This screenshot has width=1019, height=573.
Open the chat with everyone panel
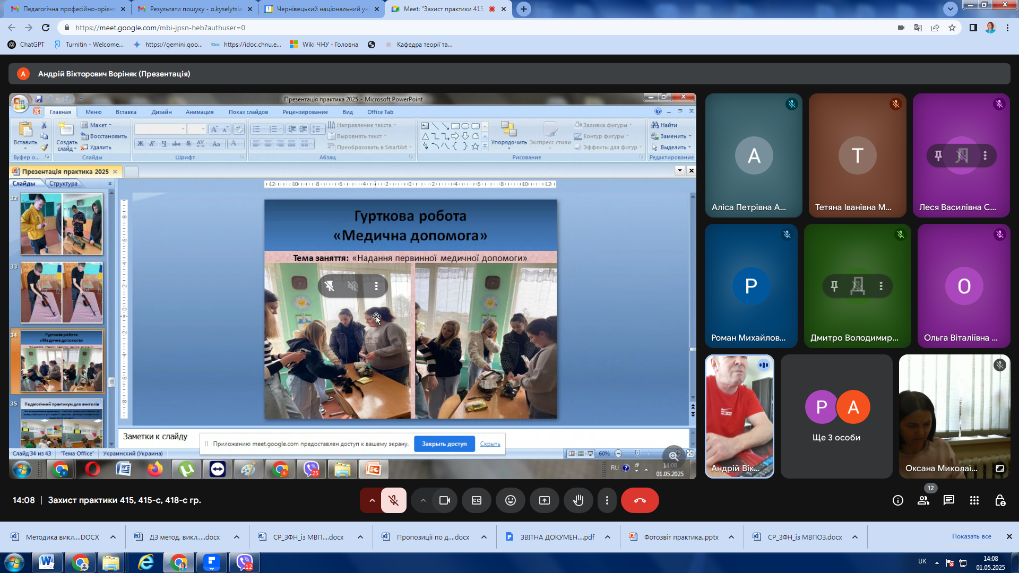pos(949,500)
